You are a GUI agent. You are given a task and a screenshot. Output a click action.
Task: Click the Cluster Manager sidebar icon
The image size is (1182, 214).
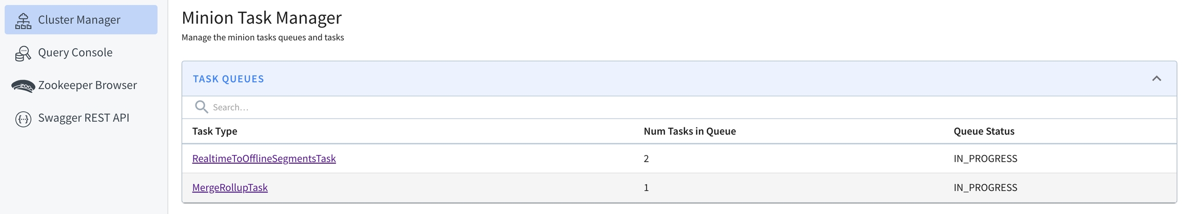pos(23,21)
